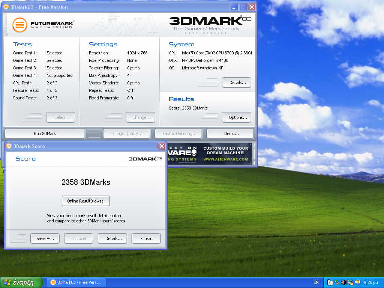Viewport: 384px width, 288px height.
Task: Click 'Not Supported' value text
Action: point(60,75)
